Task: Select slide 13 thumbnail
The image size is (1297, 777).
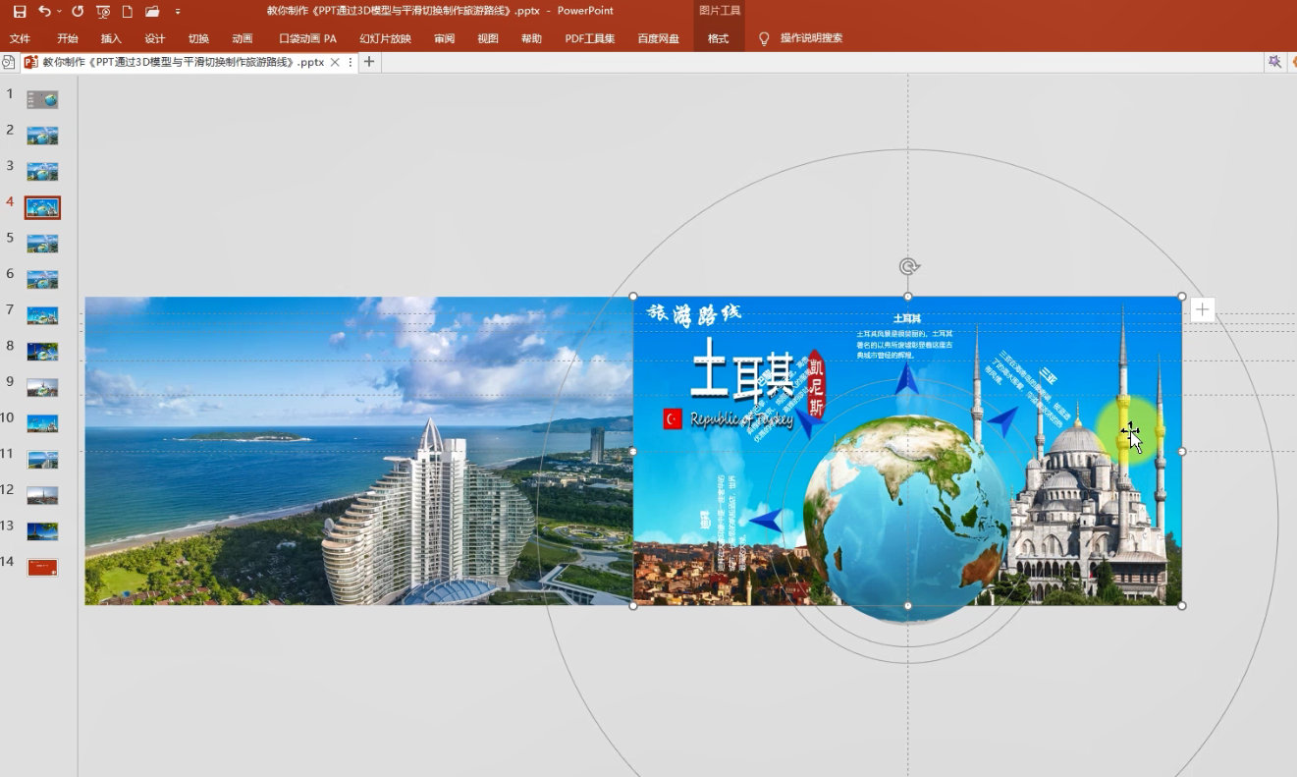Action: tap(42, 531)
